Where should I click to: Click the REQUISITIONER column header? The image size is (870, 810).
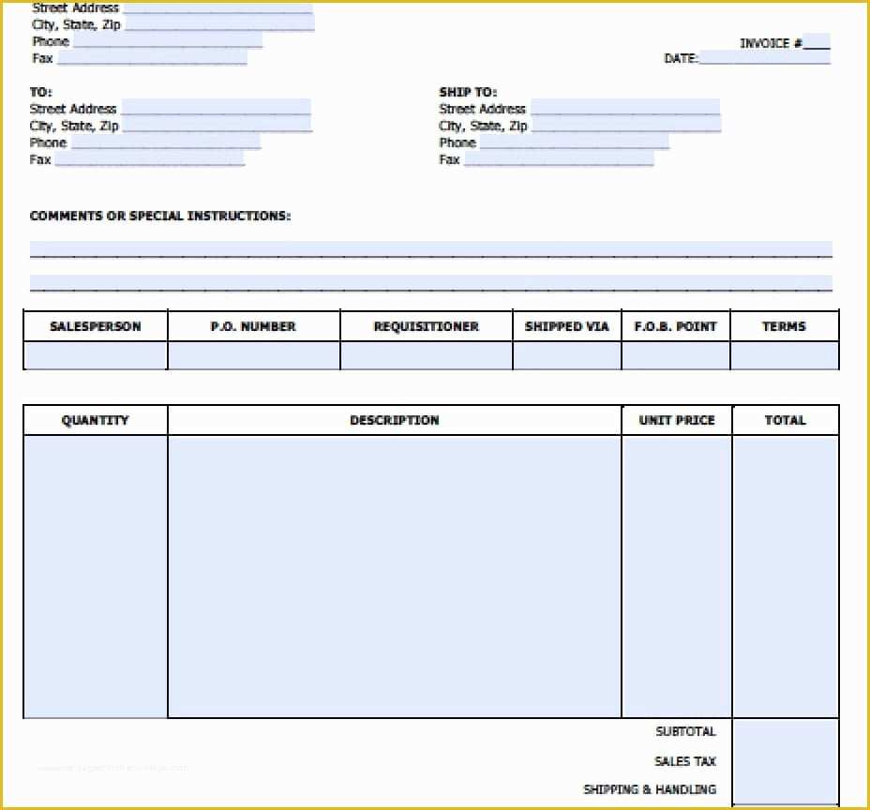427,326
